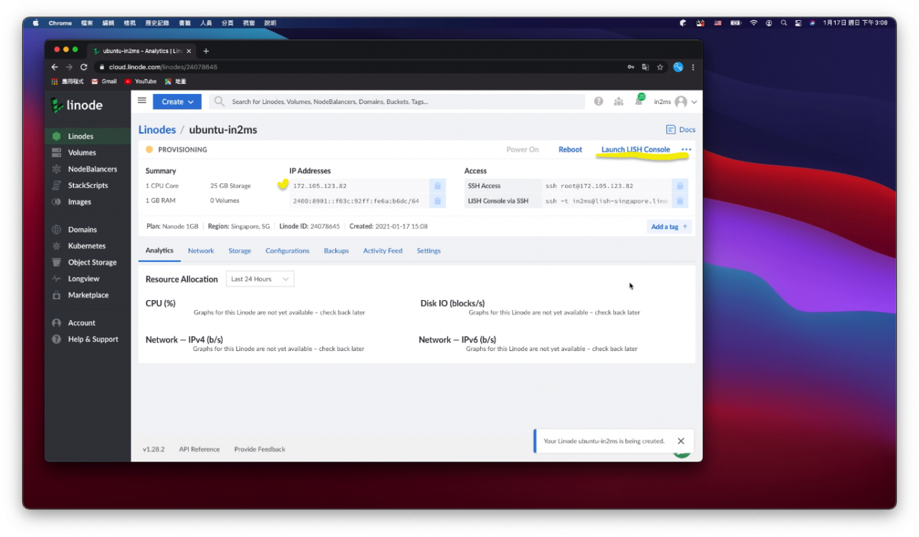Switch to Activity Feed tab
The width and height of the screenshot is (919, 537).
(x=383, y=251)
